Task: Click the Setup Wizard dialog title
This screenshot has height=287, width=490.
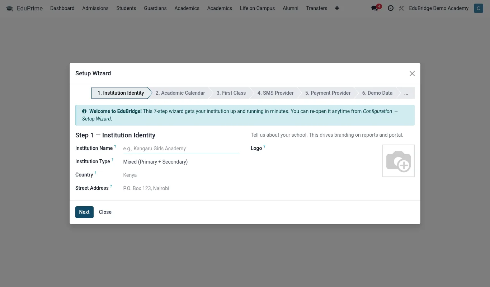Action: (93, 73)
